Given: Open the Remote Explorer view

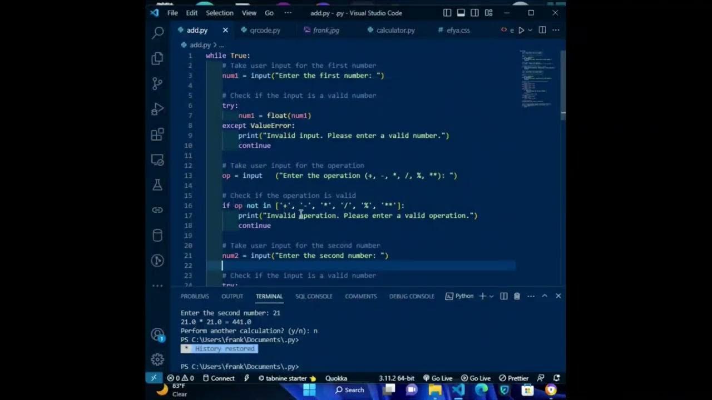Looking at the screenshot, I should (157, 160).
